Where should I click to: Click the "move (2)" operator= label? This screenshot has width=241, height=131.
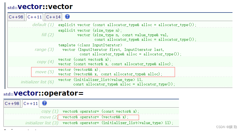(49, 117)
